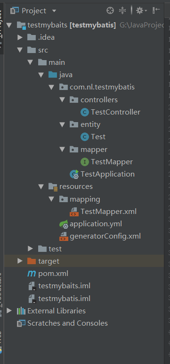Click the mapping folder icon
The image size is (170, 364).
63,199
